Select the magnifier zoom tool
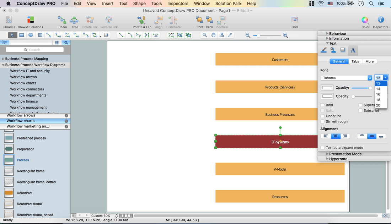391x224 pixels. (x=205, y=35)
